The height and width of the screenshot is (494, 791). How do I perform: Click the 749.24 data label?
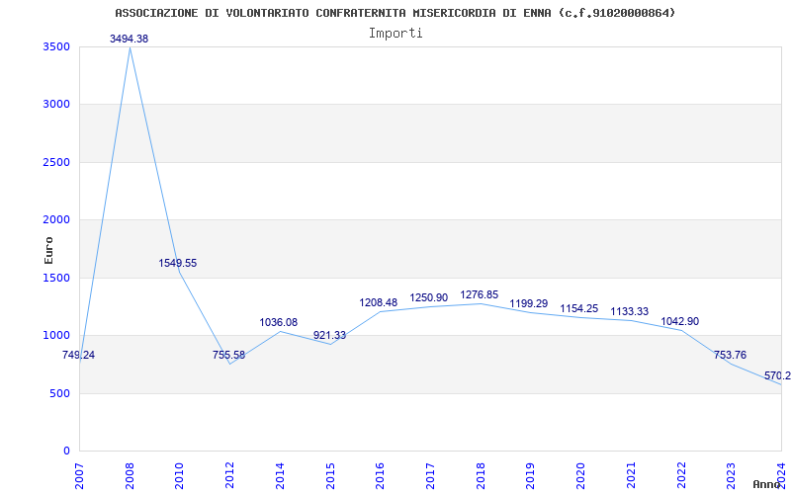(78, 355)
